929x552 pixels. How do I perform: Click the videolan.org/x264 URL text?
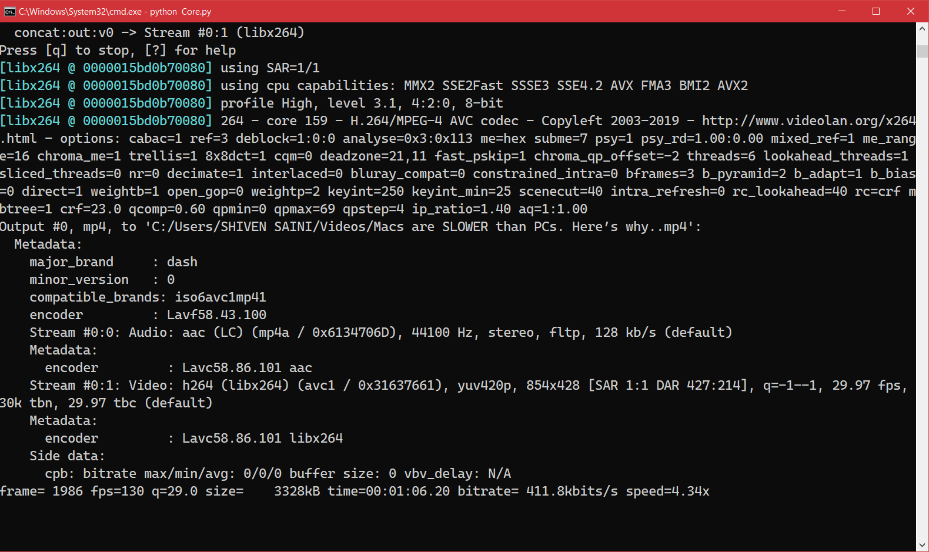point(809,121)
